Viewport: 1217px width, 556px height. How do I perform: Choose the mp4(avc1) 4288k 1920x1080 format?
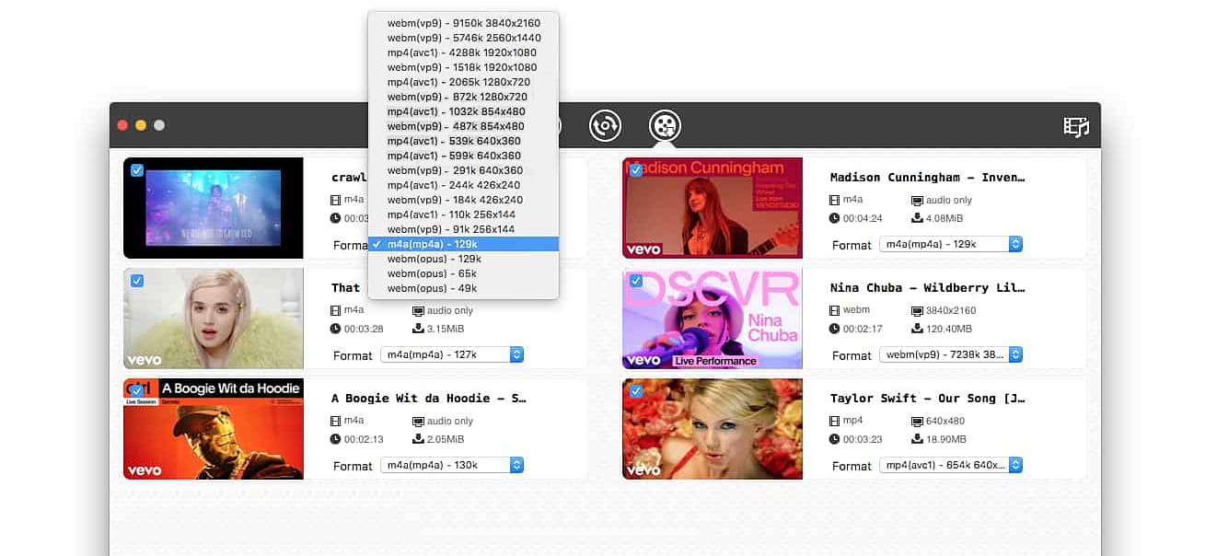pos(463,52)
